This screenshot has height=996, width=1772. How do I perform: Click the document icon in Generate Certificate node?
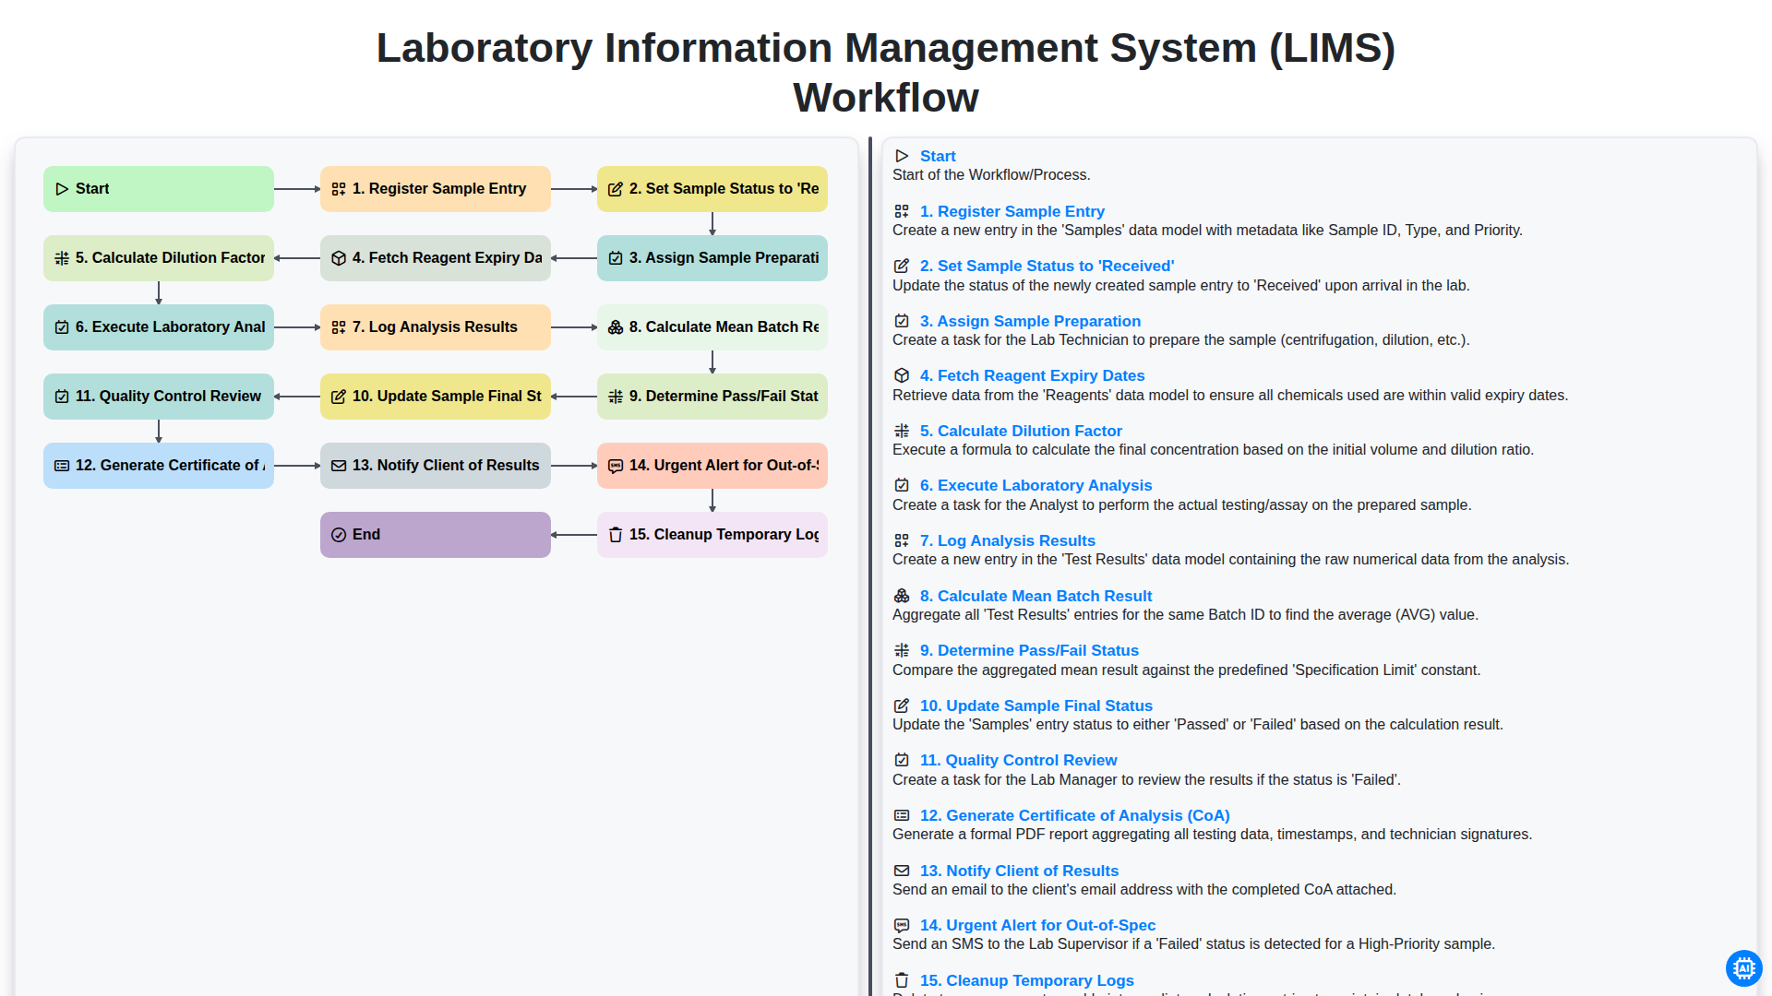(x=62, y=466)
